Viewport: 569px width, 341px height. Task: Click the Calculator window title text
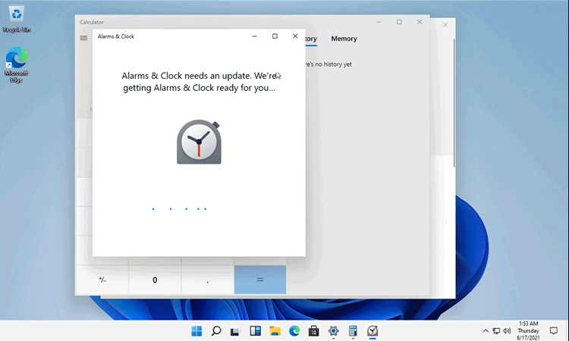pos(92,22)
